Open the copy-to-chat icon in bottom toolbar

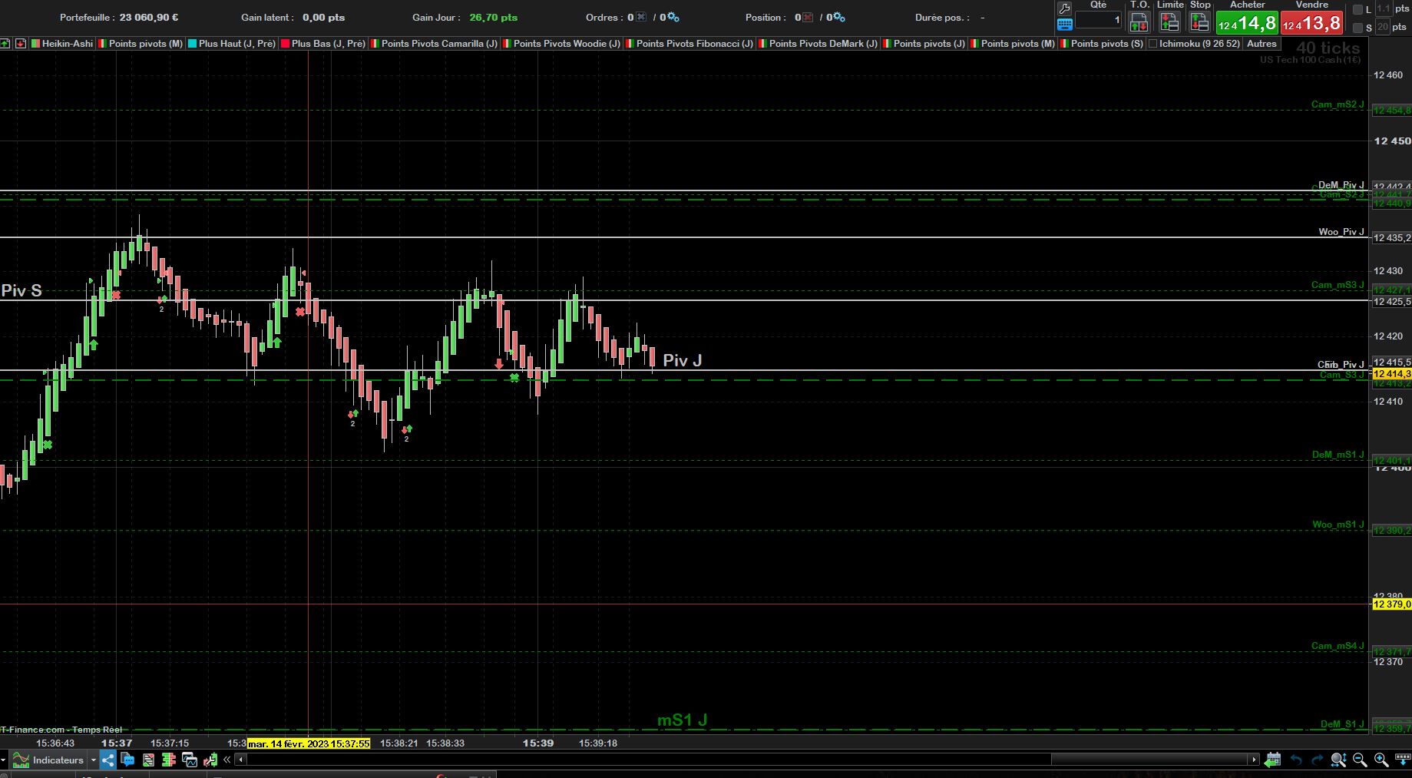point(127,760)
